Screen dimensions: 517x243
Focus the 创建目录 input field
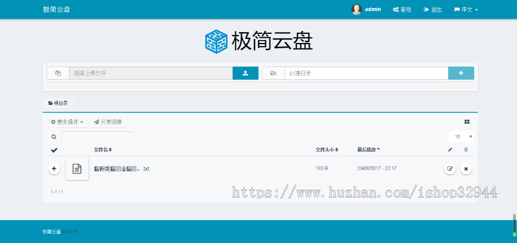pos(366,73)
